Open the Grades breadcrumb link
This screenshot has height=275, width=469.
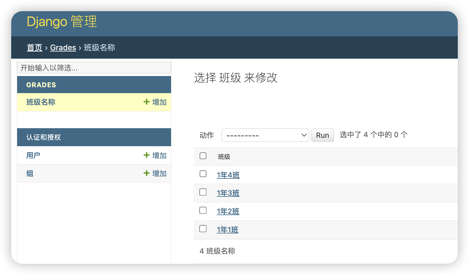point(63,47)
